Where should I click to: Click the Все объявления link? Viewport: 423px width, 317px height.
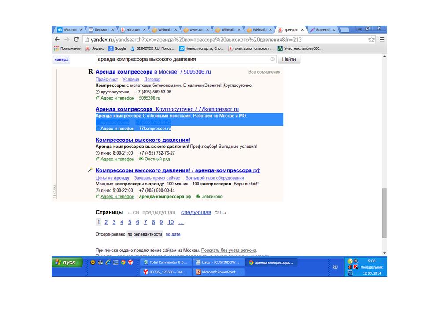click(x=264, y=72)
